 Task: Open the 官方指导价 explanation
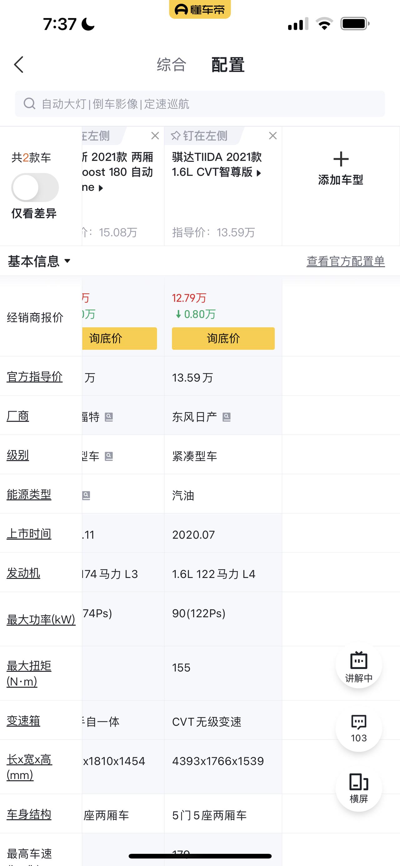point(35,377)
